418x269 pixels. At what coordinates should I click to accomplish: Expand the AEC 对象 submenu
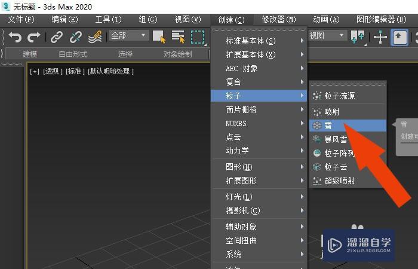point(259,68)
